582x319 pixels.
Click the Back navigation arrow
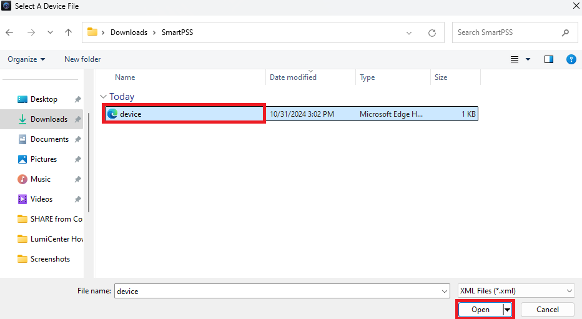click(x=10, y=32)
